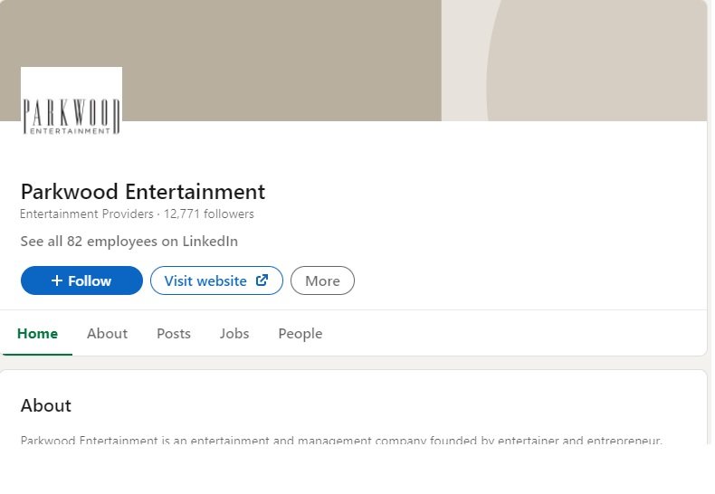Image resolution: width=715 pixels, height=494 pixels.
Task: Follow Parkwood Entertainment
Action: [x=81, y=280]
